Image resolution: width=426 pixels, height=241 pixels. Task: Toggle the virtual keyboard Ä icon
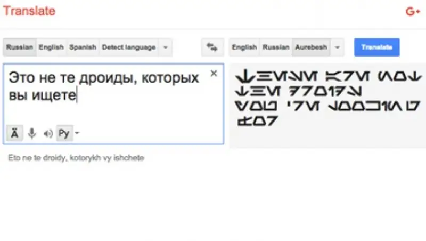pyautogui.click(x=15, y=133)
